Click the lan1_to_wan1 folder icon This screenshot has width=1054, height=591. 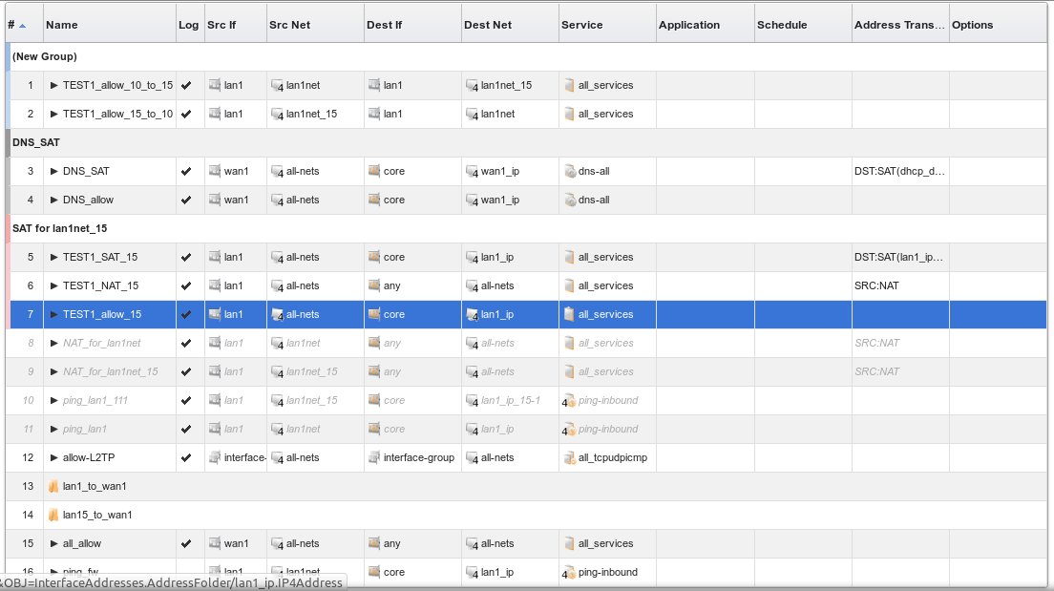[x=54, y=487]
